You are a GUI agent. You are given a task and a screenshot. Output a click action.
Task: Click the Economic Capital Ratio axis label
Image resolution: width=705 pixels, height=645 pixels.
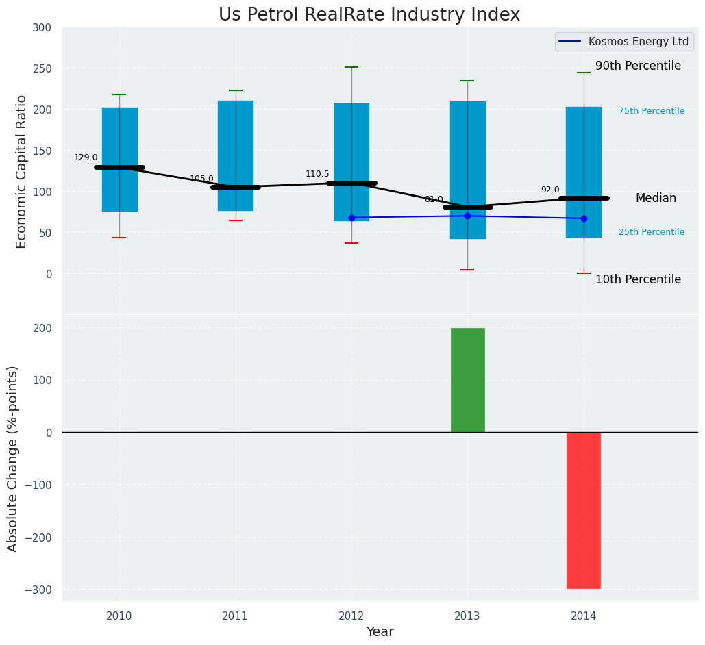pos(21,171)
